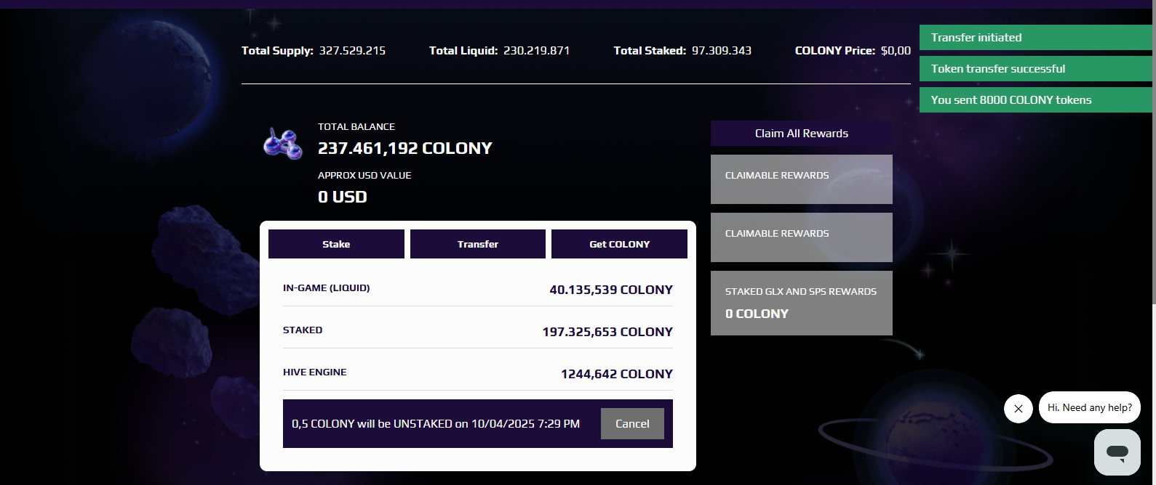Open the Get COLONY tab
The image size is (1156, 485).
point(619,244)
